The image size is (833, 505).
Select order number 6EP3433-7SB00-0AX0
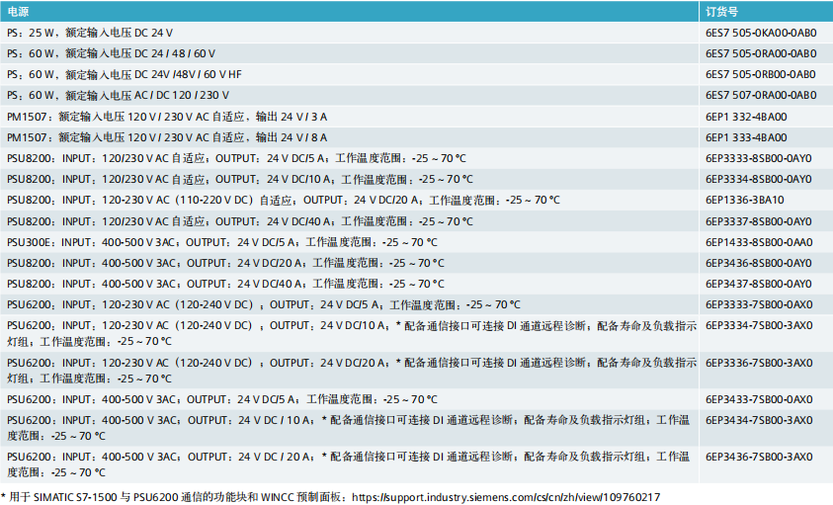coord(759,399)
